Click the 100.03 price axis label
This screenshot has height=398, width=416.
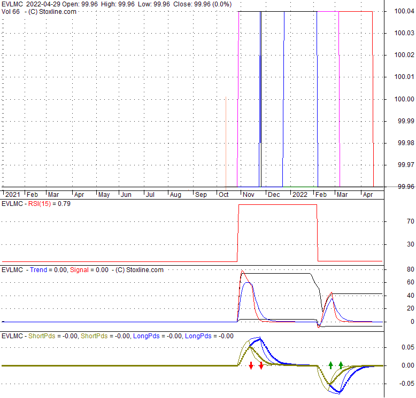404,33
